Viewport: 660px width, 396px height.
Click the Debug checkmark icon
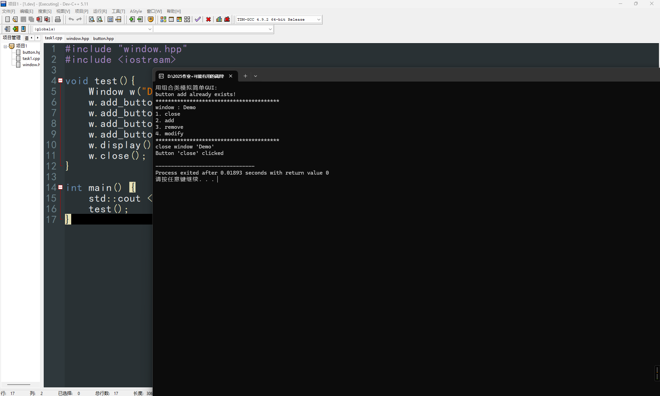198,19
